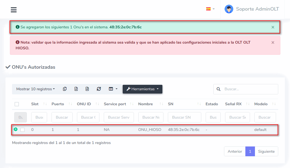Export table to Excel icon

click(x=76, y=89)
